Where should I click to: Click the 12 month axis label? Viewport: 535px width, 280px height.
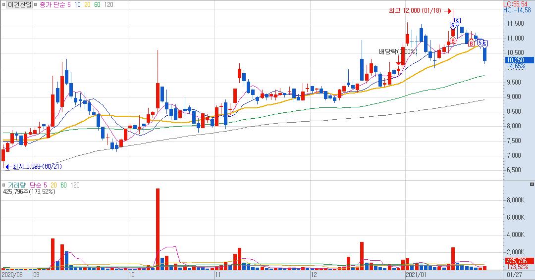coord(314,275)
